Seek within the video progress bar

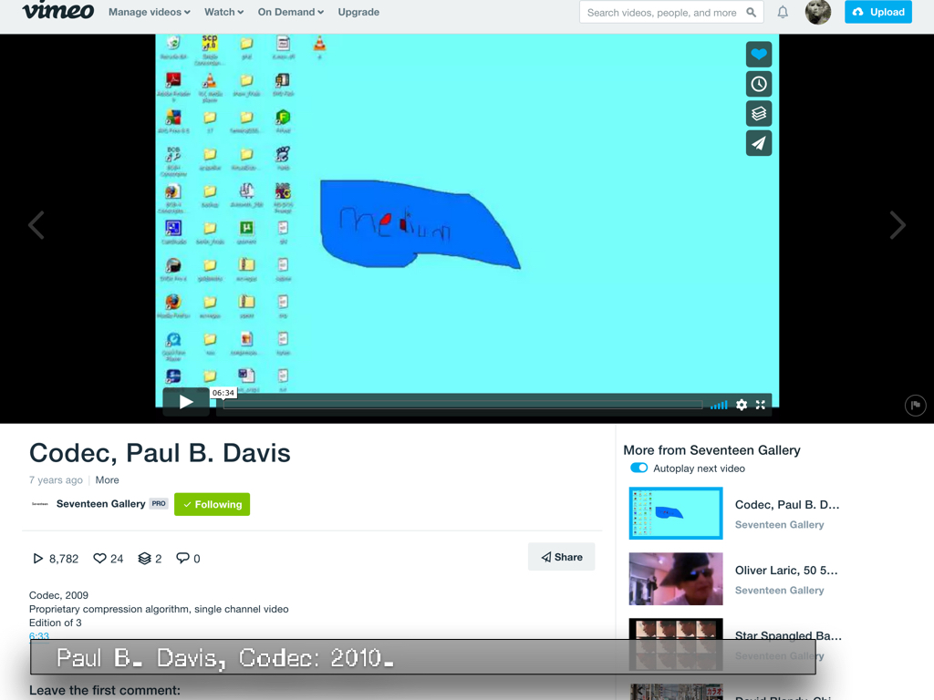pyautogui.click(x=462, y=405)
